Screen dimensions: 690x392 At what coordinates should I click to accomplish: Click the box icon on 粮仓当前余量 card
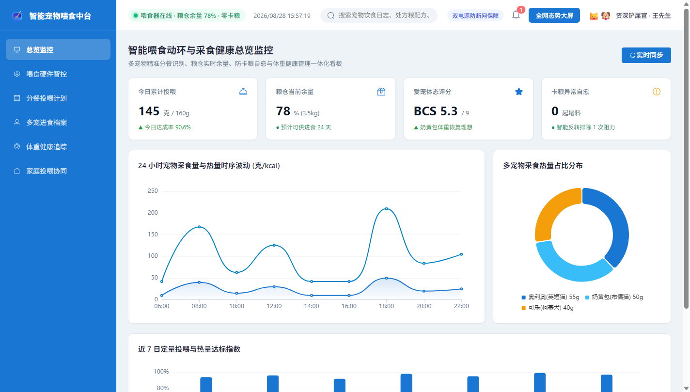tap(381, 92)
